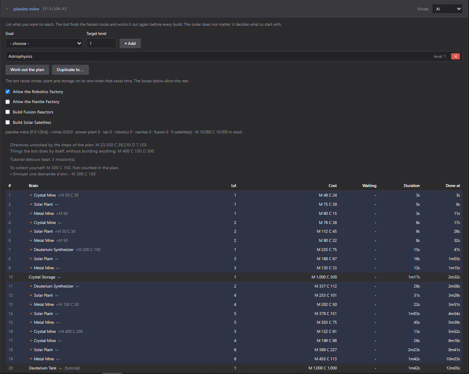Click the Done at column header

(453, 185)
